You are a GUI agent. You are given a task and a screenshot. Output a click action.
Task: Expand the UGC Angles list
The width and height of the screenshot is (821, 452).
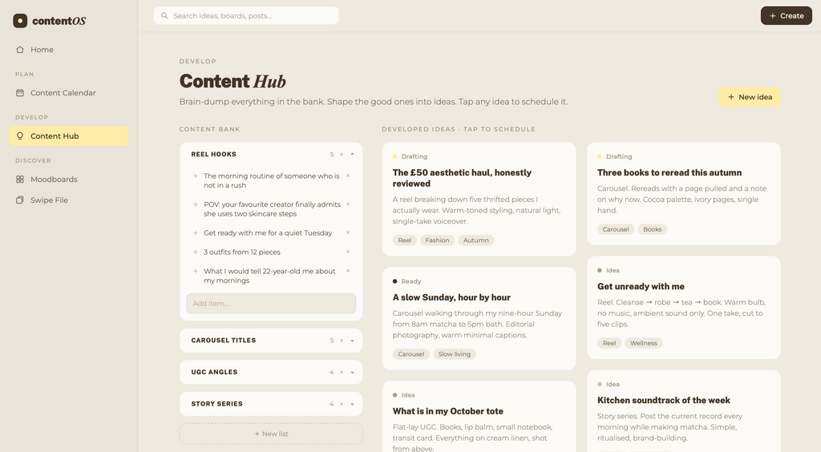[x=353, y=373]
